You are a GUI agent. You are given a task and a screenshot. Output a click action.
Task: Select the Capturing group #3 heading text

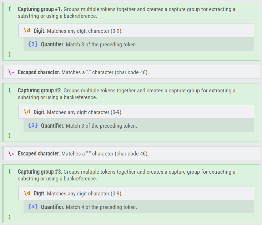coord(40,172)
